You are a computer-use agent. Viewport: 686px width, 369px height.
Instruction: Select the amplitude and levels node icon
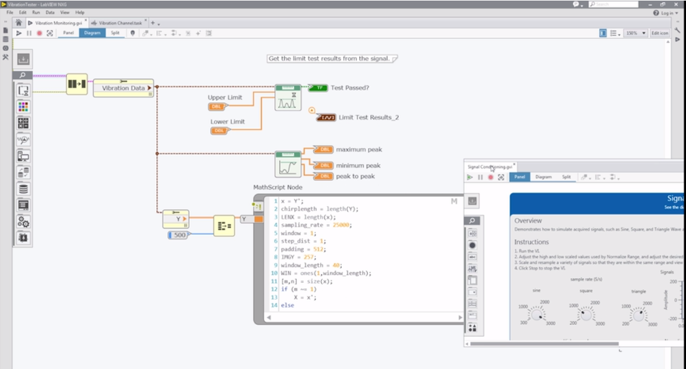coord(288,164)
